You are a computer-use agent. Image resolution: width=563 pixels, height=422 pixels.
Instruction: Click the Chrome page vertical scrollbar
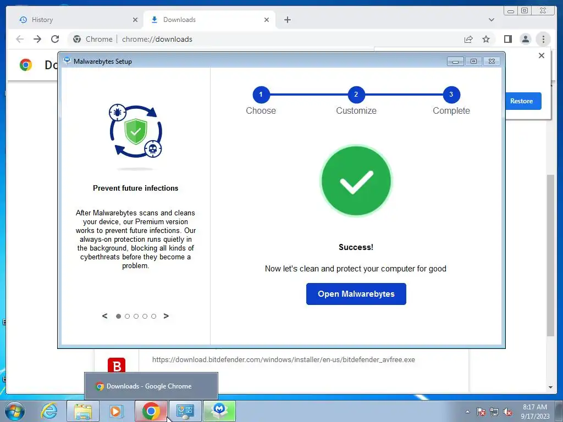[550, 255]
